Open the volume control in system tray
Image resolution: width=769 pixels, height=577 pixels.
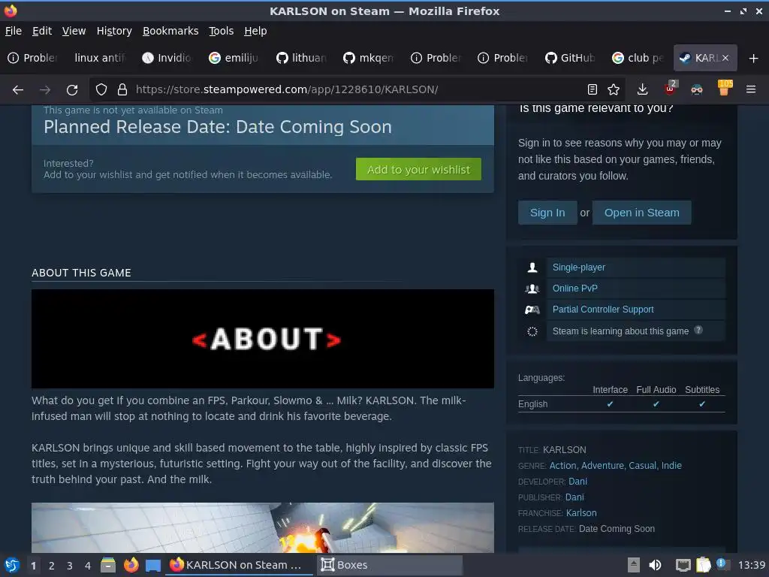pyautogui.click(x=655, y=565)
